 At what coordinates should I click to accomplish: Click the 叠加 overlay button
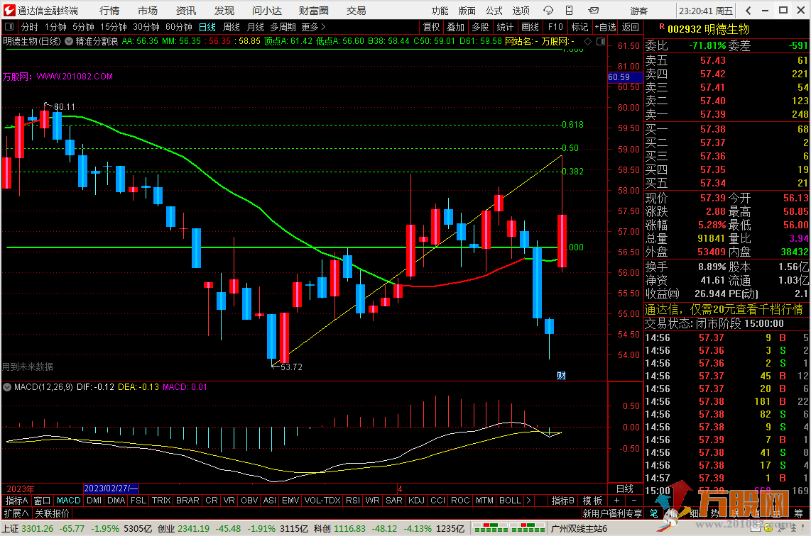point(456,27)
